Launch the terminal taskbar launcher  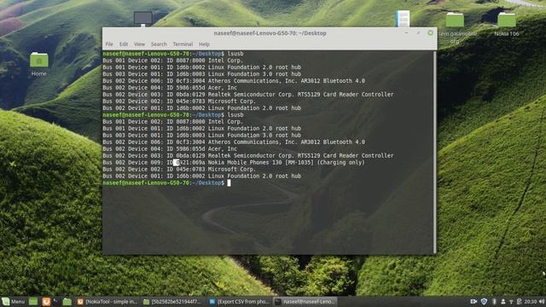[56, 301]
